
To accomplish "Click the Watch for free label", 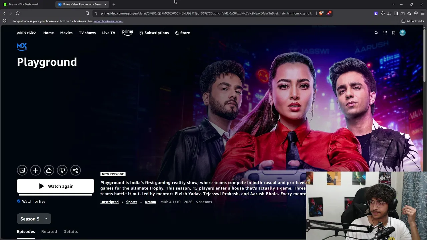I will pos(31,201).
